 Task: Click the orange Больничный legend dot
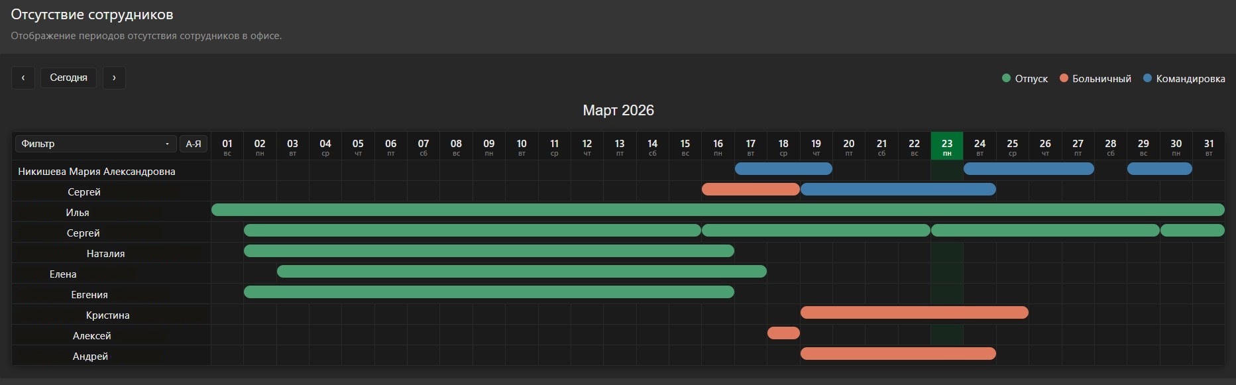pyautogui.click(x=1064, y=78)
